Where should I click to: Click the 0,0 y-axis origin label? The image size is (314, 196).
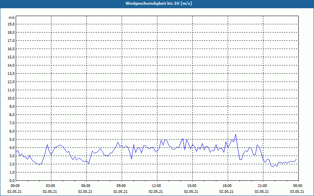[12, 181]
